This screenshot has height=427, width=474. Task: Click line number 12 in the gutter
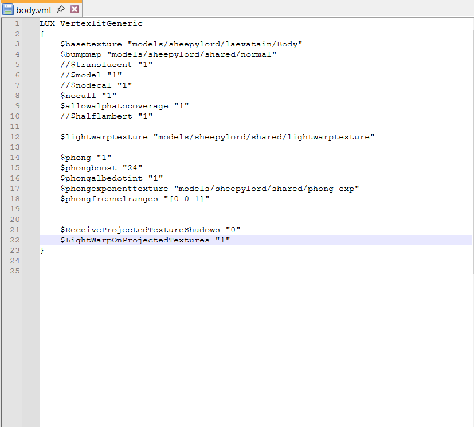tap(15, 137)
